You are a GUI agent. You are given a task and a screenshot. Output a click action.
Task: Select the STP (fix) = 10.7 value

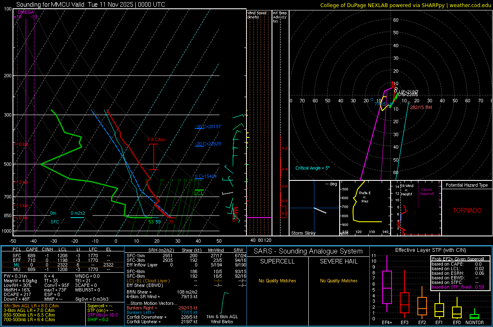[x=103, y=315]
